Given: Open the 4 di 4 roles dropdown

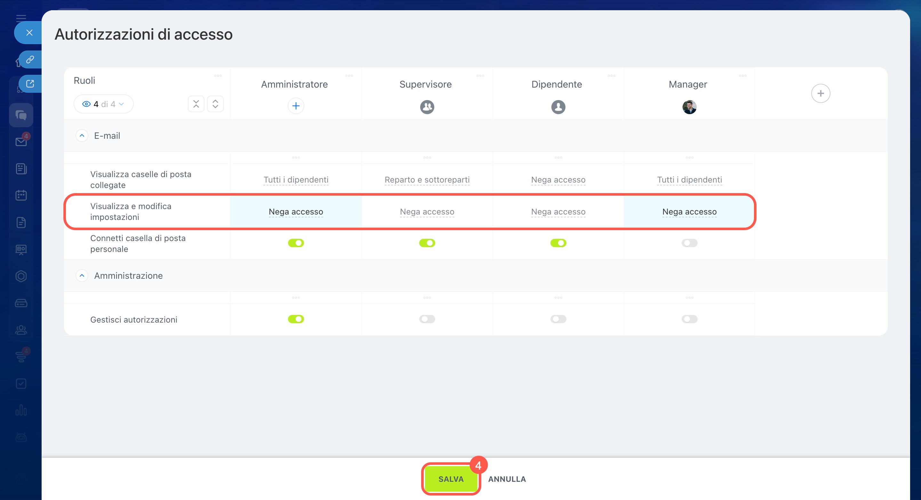Looking at the screenshot, I should [x=103, y=104].
